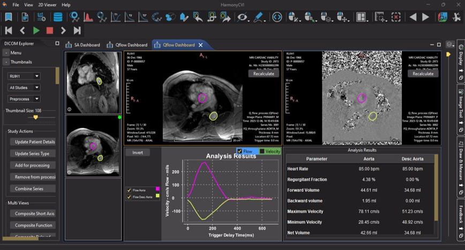Collapse the Thumbnails section
Viewport: 465px width, 250px height.
point(5,62)
